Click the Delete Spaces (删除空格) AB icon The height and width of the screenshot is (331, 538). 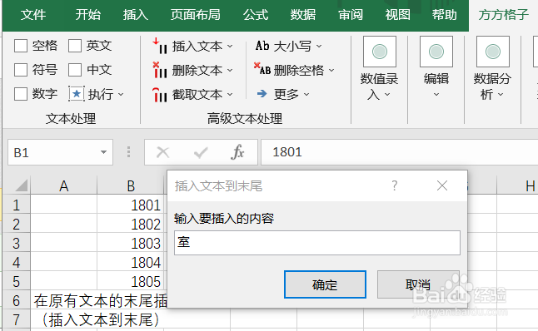tap(262, 69)
